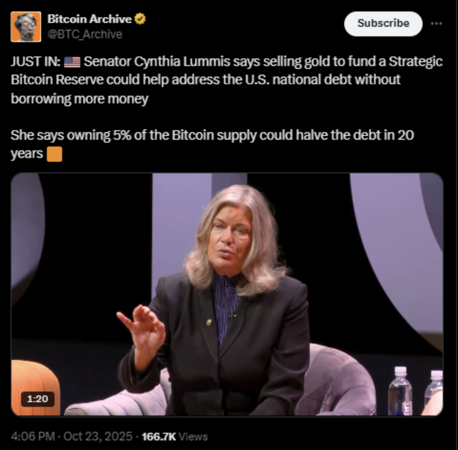The height and width of the screenshot is (450, 458).
Task: Click the 'JUST IN:' text
Action: (x=36, y=62)
